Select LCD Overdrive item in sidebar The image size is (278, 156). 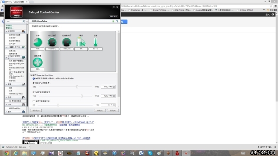click(17, 77)
